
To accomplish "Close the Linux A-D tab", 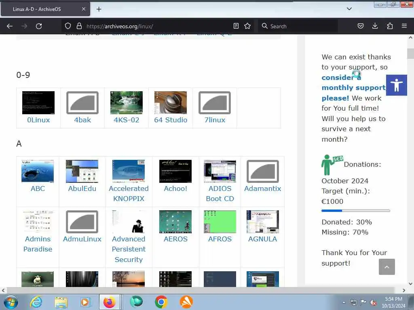I will click(83, 9).
